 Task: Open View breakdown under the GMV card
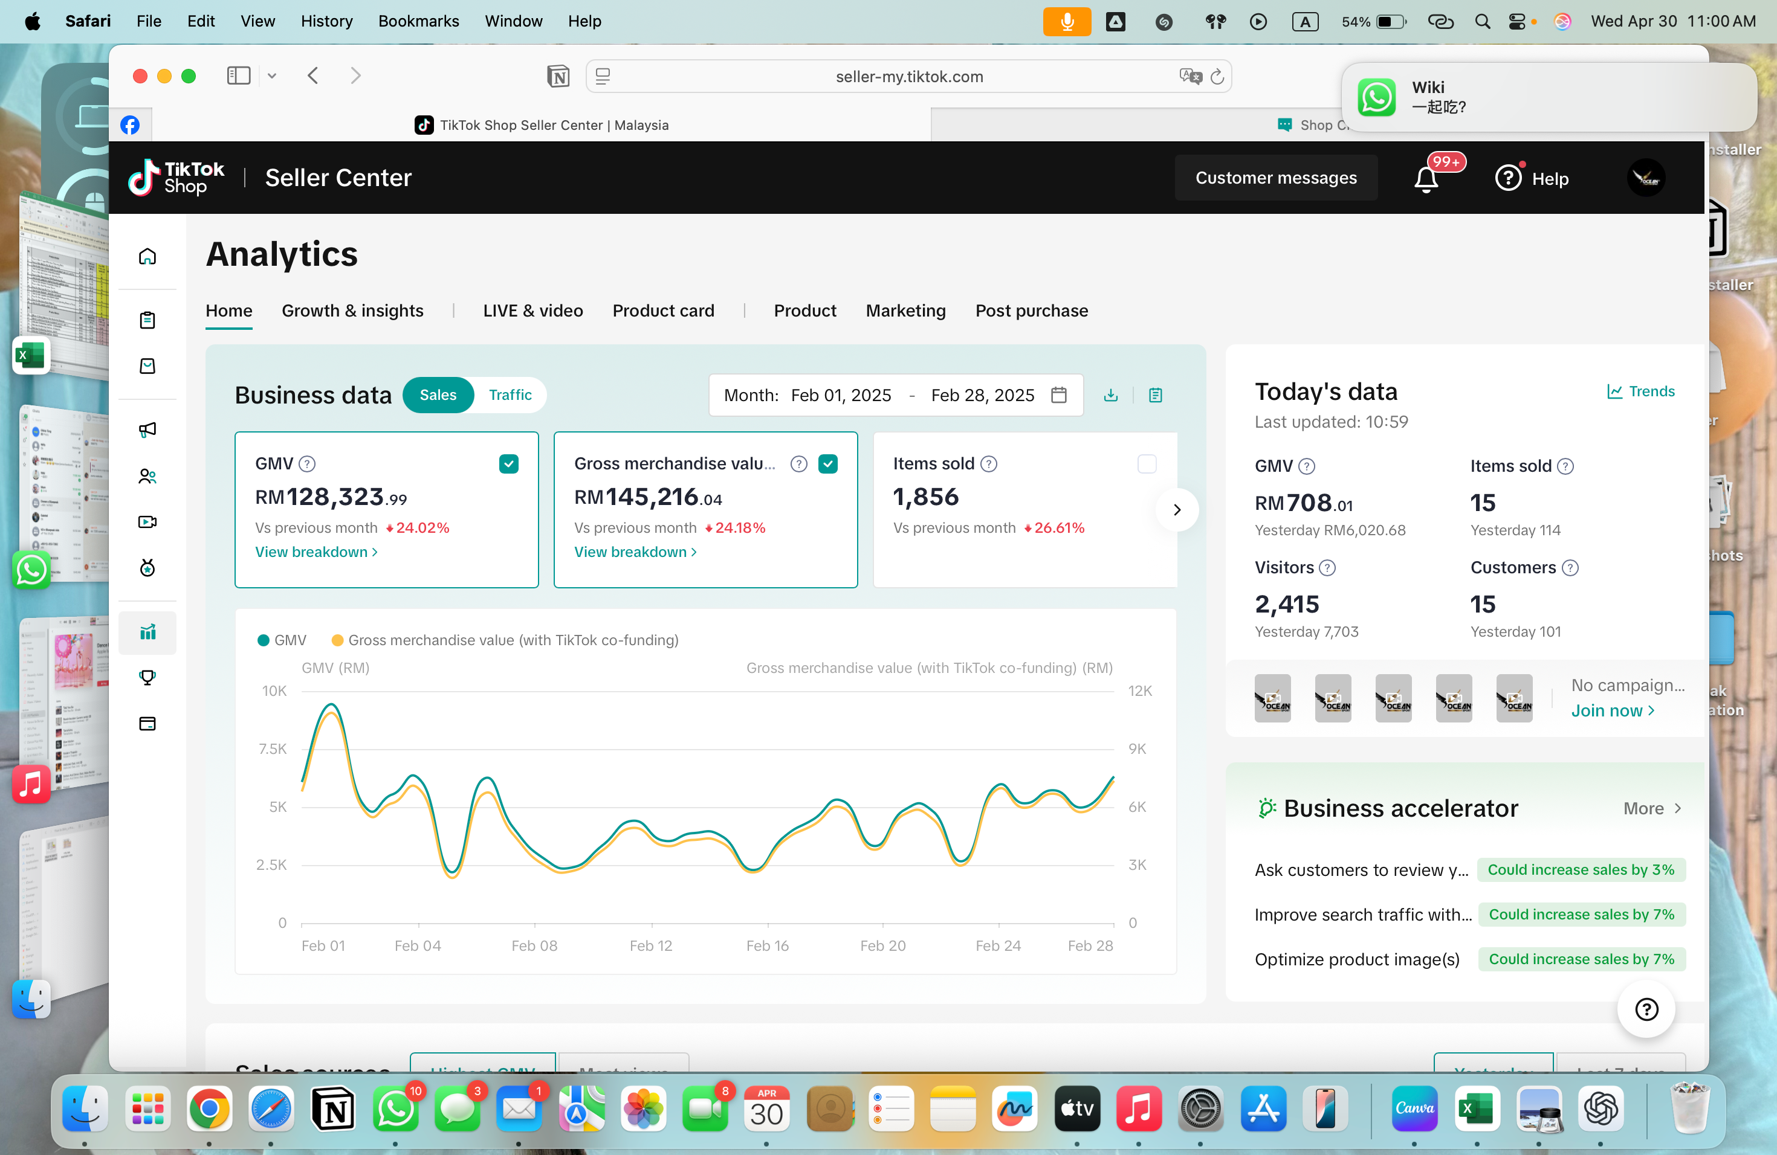pos(317,552)
